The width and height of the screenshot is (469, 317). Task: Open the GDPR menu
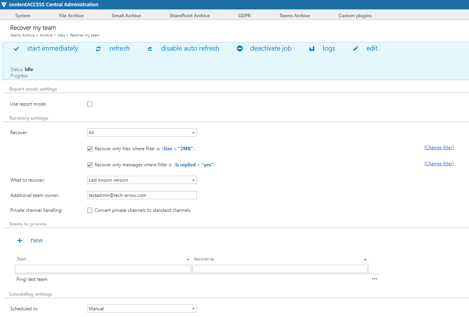pos(244,16)
